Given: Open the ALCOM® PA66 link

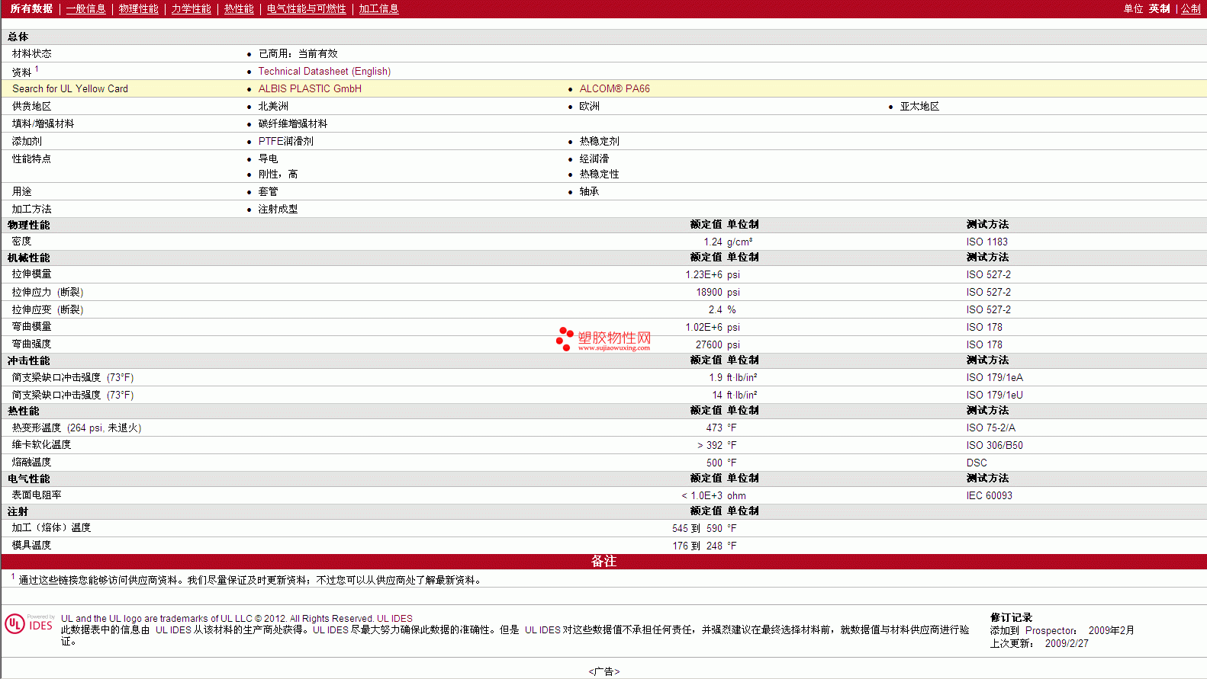Looking at the screenshot, I should 614,88.
